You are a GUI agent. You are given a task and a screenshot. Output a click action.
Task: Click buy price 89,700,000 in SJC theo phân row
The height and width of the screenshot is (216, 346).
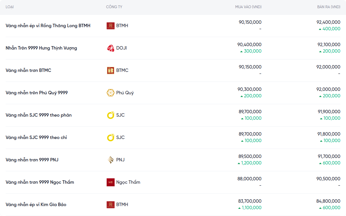click(250, 112)
